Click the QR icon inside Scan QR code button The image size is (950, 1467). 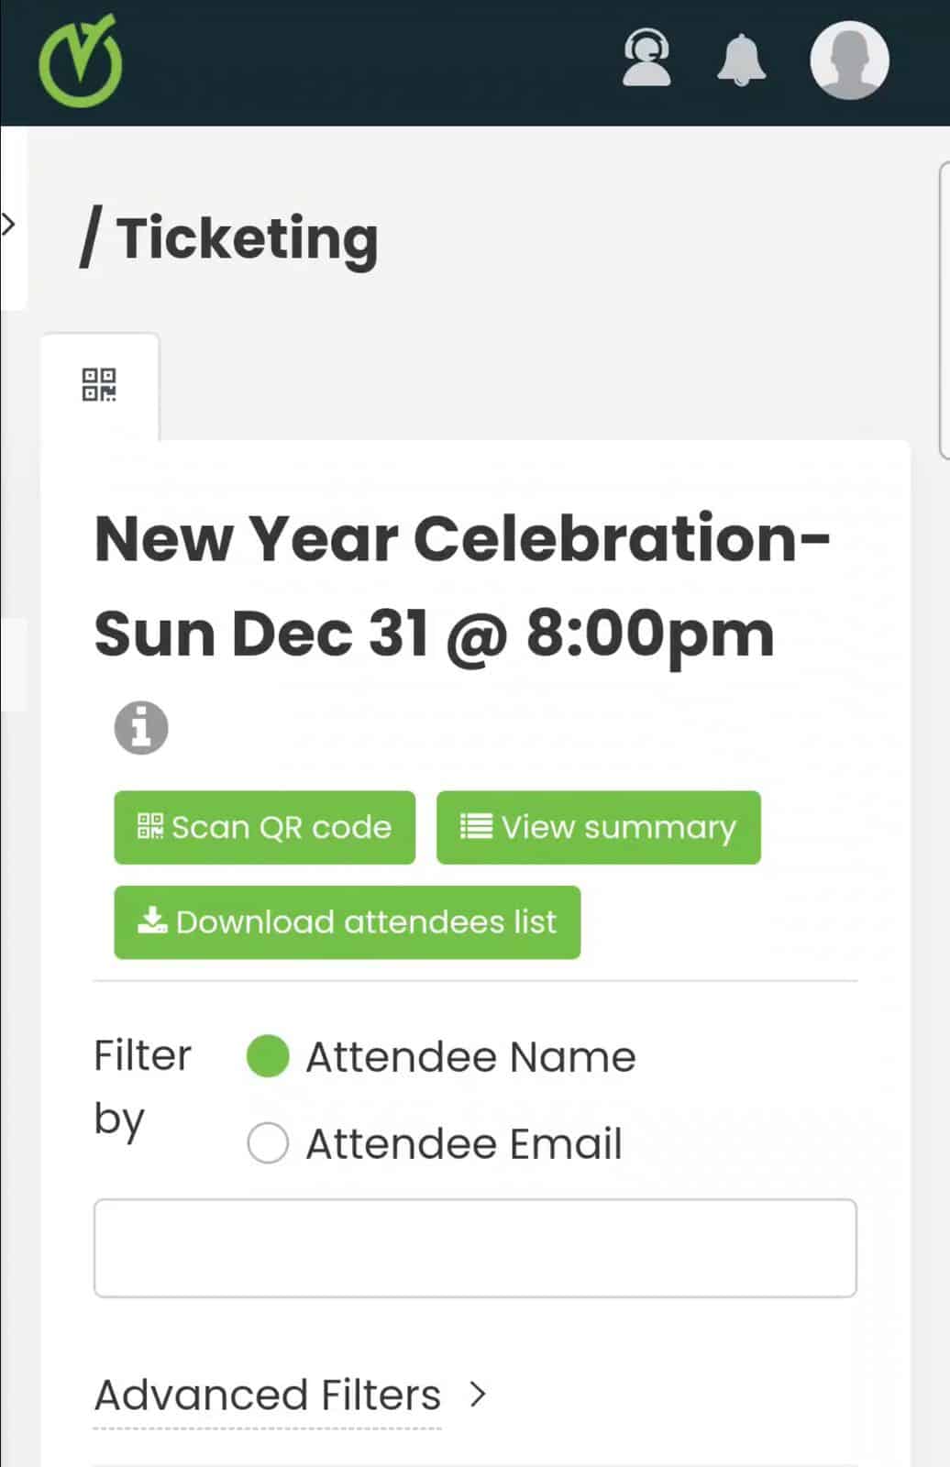[151, 826]
